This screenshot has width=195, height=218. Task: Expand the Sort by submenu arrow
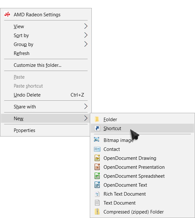(x=86, y=35)
